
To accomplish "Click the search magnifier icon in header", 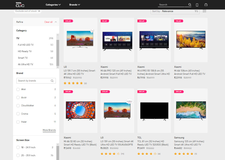I will click(190, 5).
